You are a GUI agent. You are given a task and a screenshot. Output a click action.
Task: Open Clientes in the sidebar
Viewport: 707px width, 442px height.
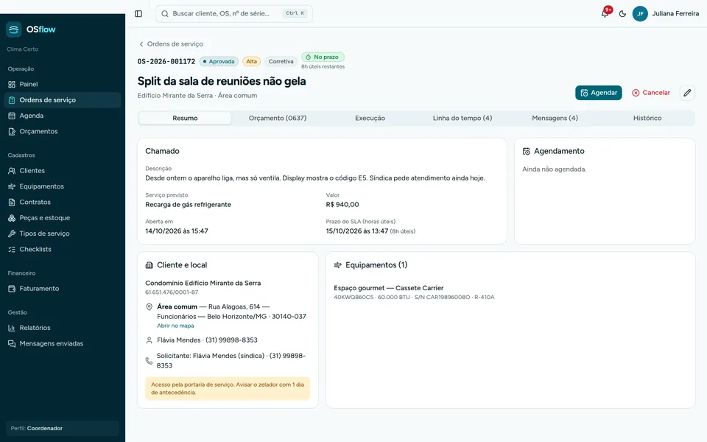[x=62, y=171]
